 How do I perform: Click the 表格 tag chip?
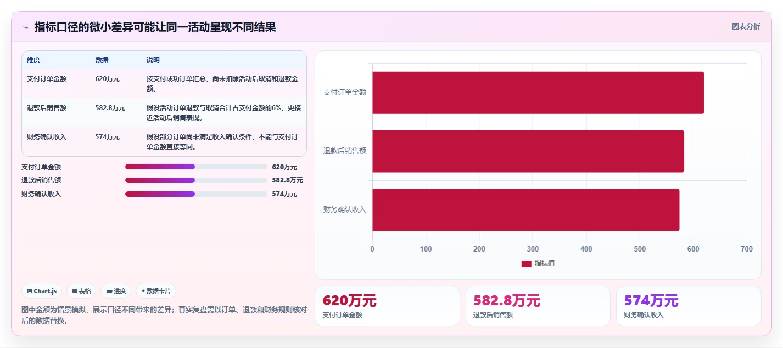point(81,291)
